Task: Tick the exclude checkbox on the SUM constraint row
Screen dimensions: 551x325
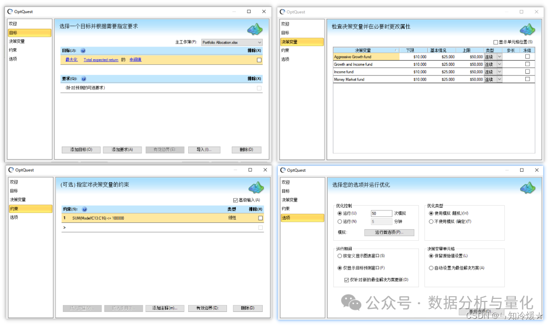Action: (261, 218)
